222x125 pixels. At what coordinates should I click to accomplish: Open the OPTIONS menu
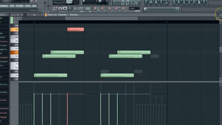(19, 6)
